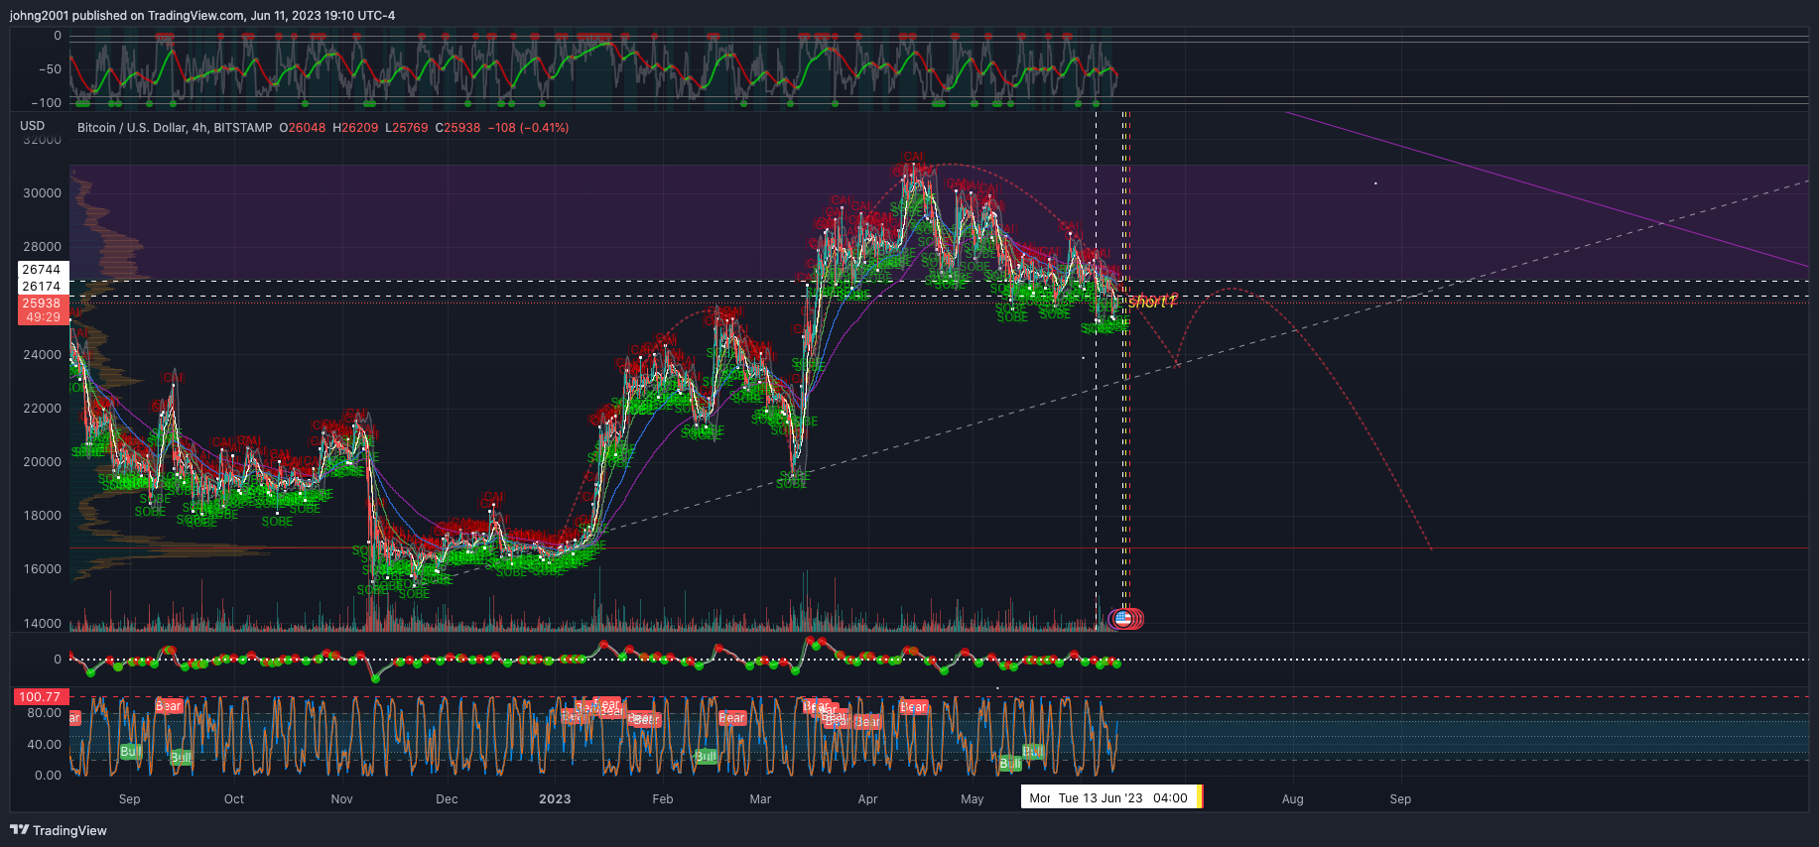Click 18000 on the price axis
The height and width of the screenshot is (847, 1819).
coord(42,516)
